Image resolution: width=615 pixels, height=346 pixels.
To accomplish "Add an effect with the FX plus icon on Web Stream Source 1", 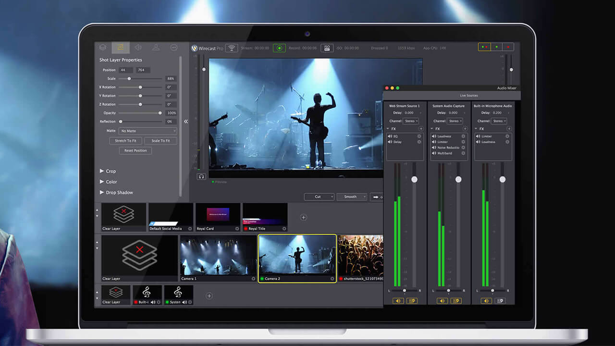I will coord(421,129).
